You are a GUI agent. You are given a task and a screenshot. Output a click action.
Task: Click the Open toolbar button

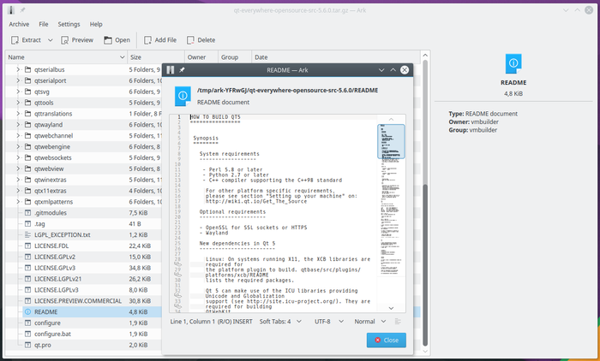(x=117, y=40)
